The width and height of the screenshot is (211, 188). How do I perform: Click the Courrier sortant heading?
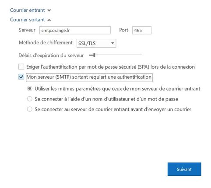(x=28, y=20)
